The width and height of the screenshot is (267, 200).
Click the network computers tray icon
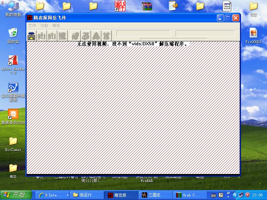coord(241,195)
